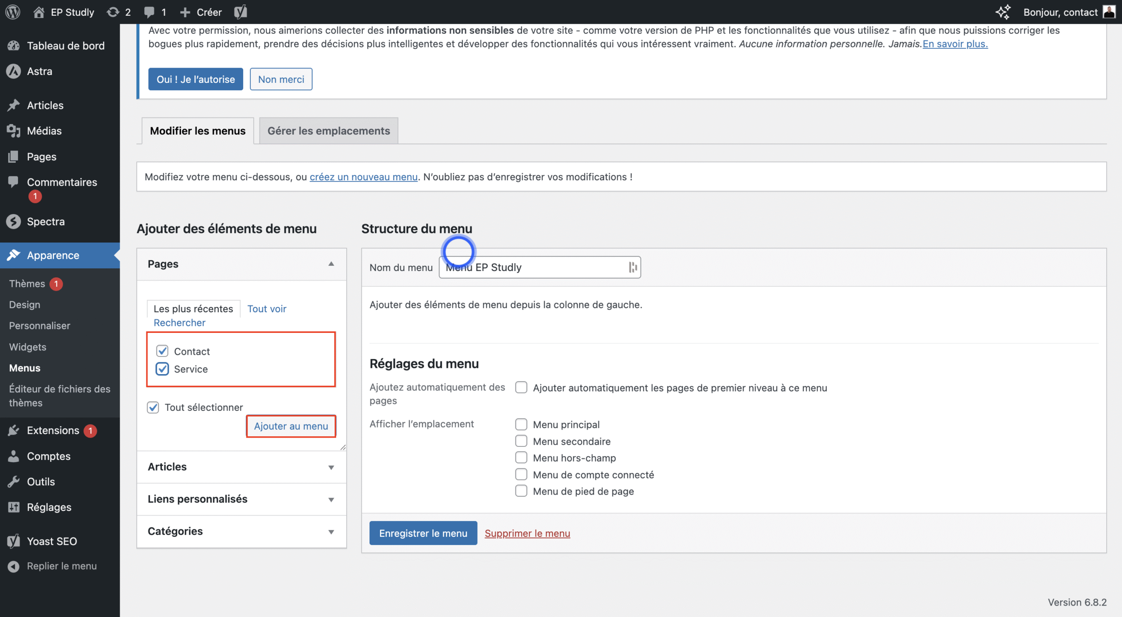The height and width of the screenshot is (617, 1122).
Task: Open Astra from the sidebar
Action: click(x=39, y=71)
